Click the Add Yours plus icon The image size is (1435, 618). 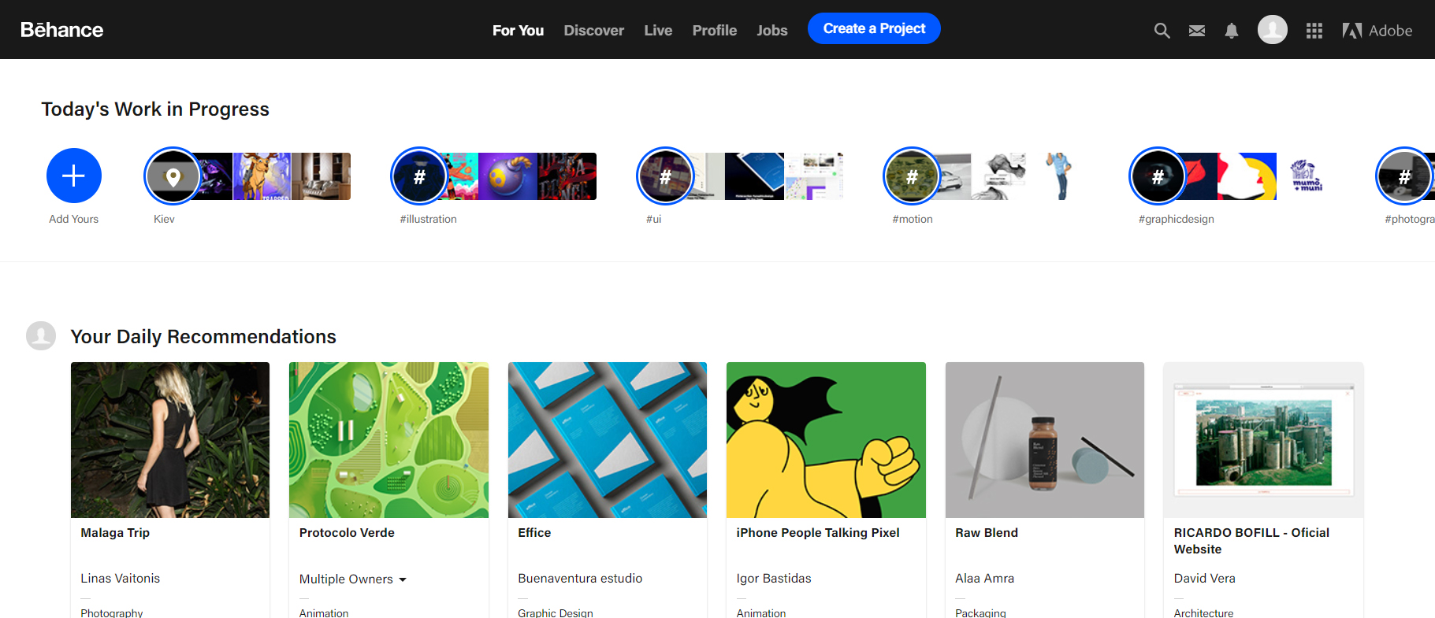pos(74,176)
